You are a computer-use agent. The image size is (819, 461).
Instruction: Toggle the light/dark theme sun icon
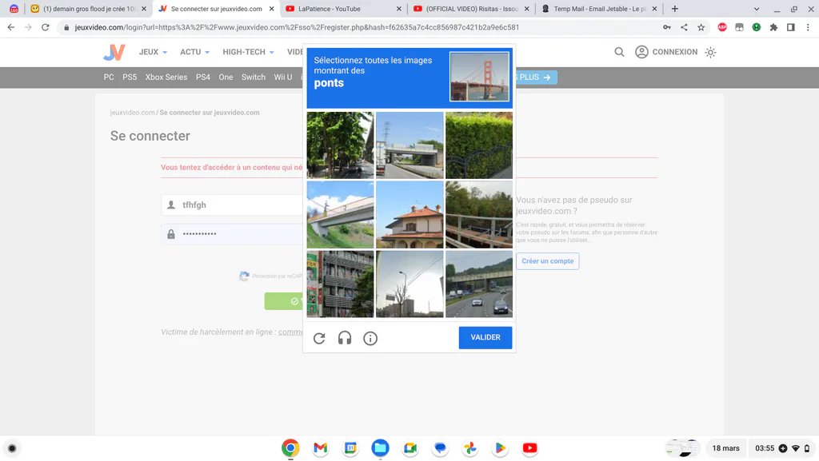[x=710, y=52]
